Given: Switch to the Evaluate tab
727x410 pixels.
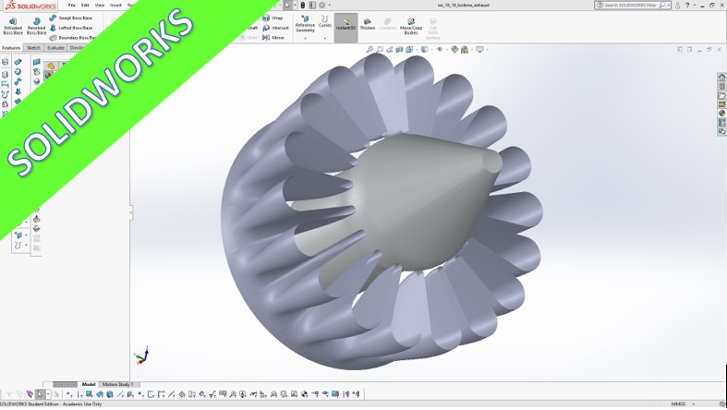Looking at the screenshot, I should click(55, 48).
